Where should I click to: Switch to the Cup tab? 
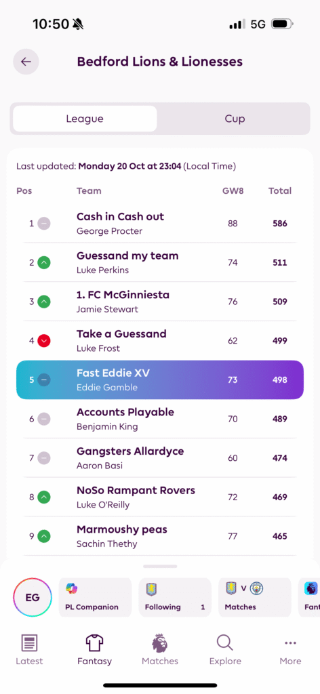click(235, 119)
